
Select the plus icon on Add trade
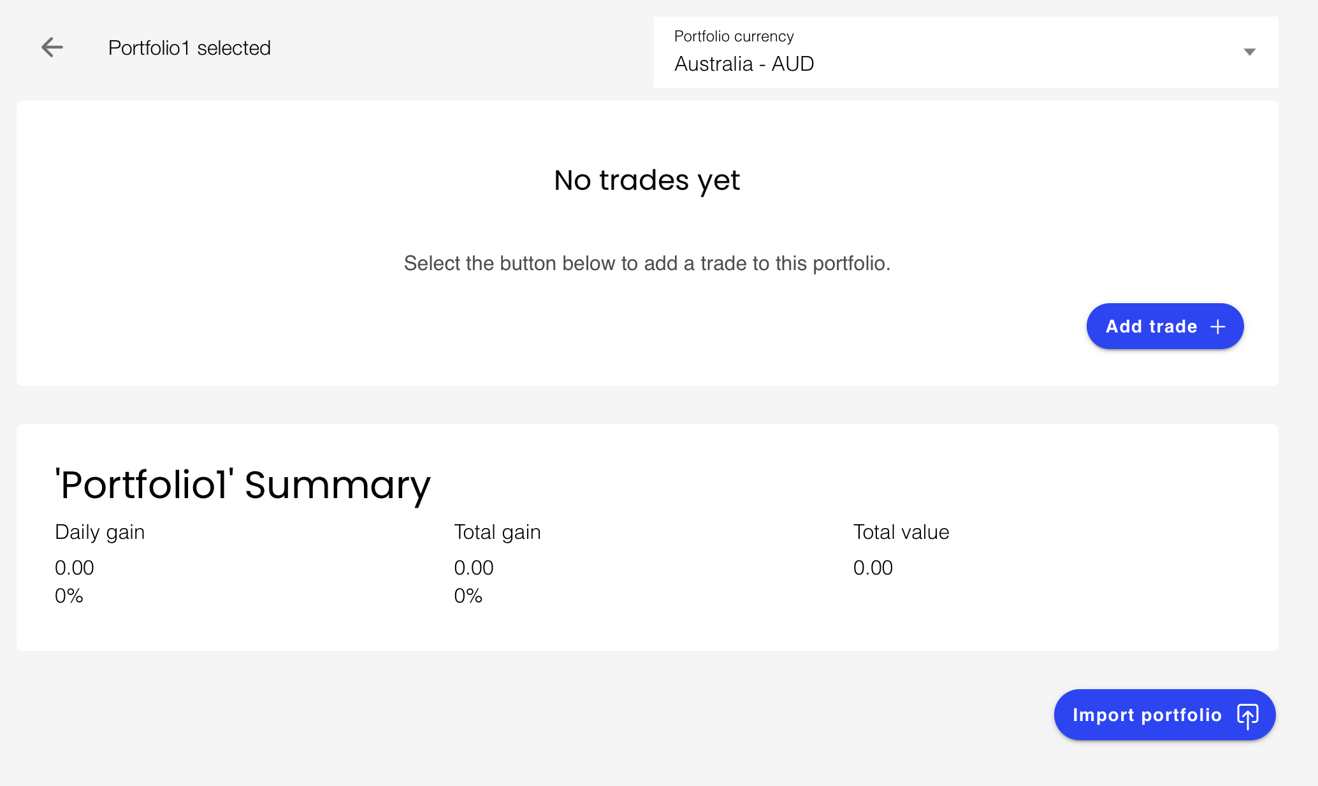click(x=1218, y=325)
